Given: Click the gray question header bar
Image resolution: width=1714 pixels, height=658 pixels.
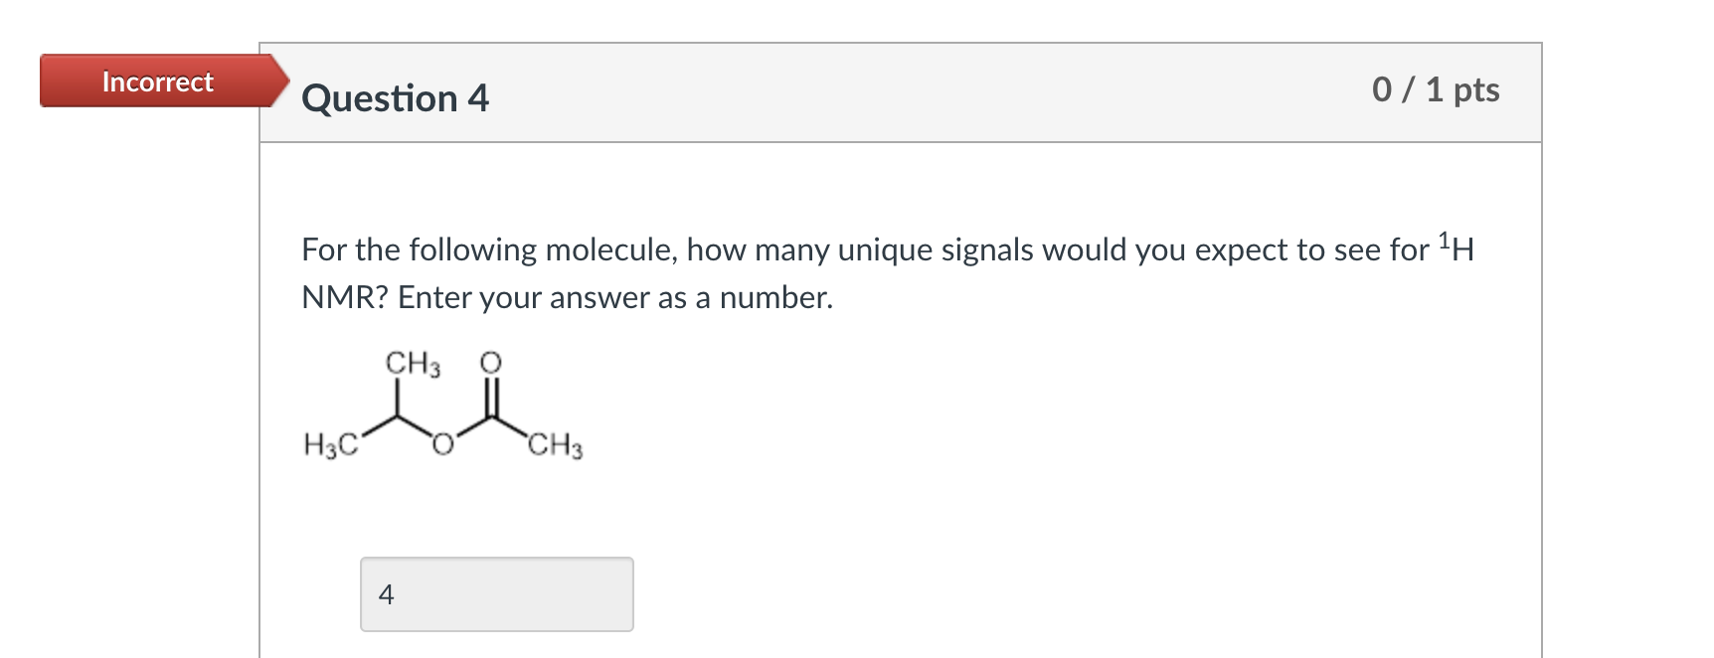Looking at the screenshot, I should pyautogui.click(x=901, y=92).
